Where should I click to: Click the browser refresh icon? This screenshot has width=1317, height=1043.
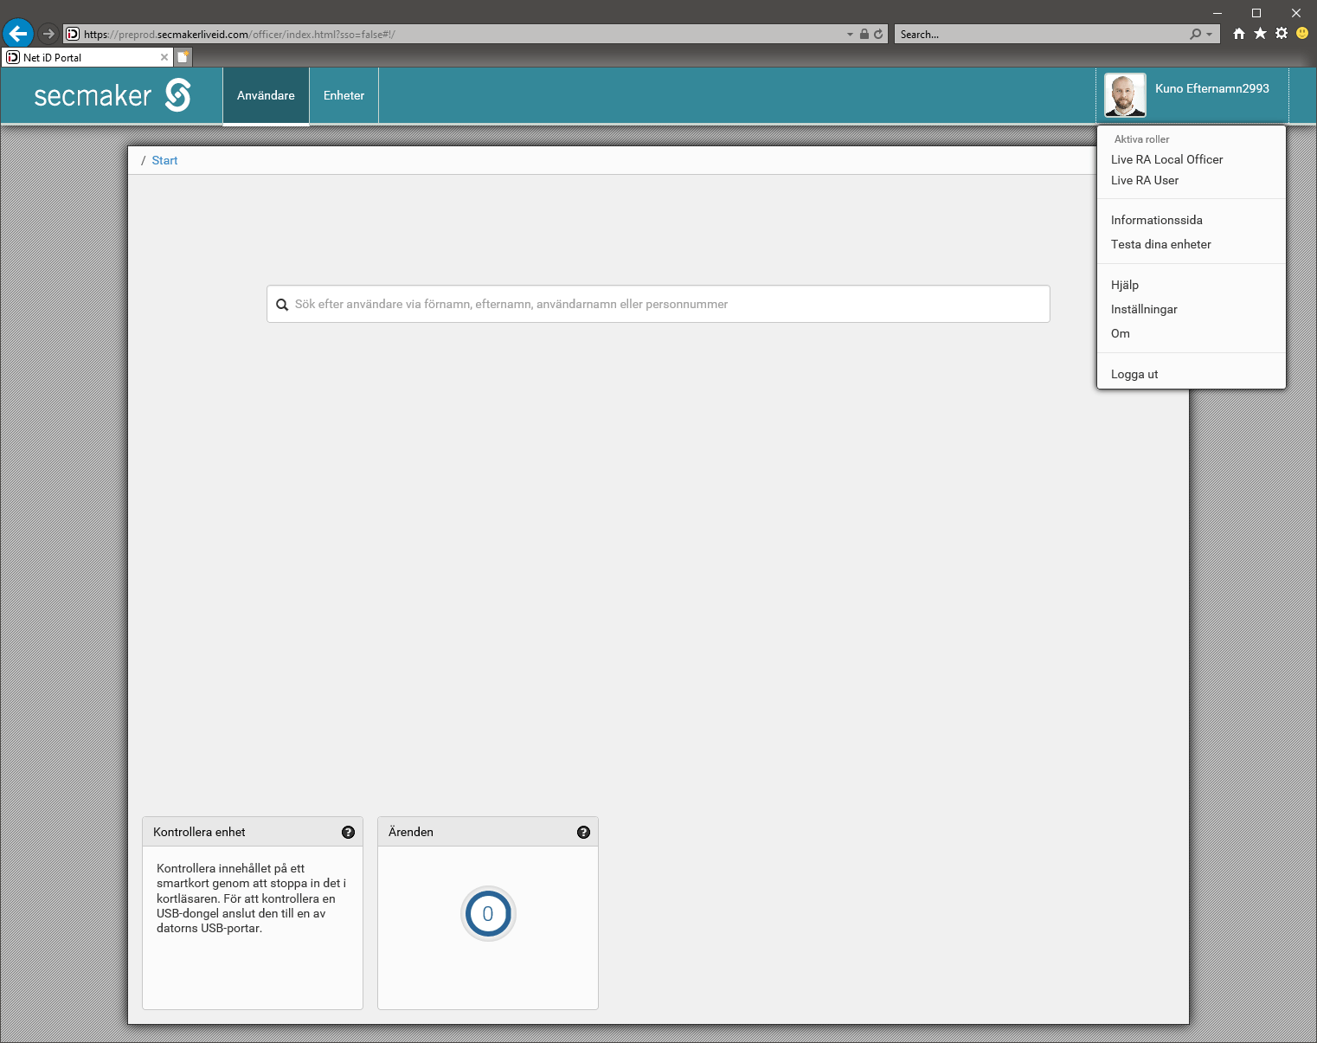[878, 34]
